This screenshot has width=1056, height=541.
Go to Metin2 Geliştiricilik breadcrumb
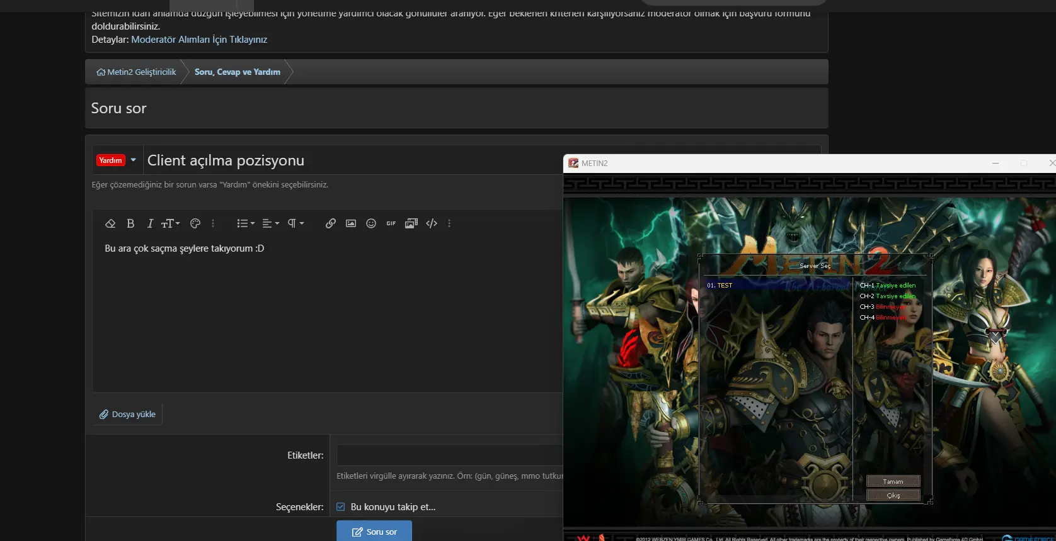pos(136,72)
